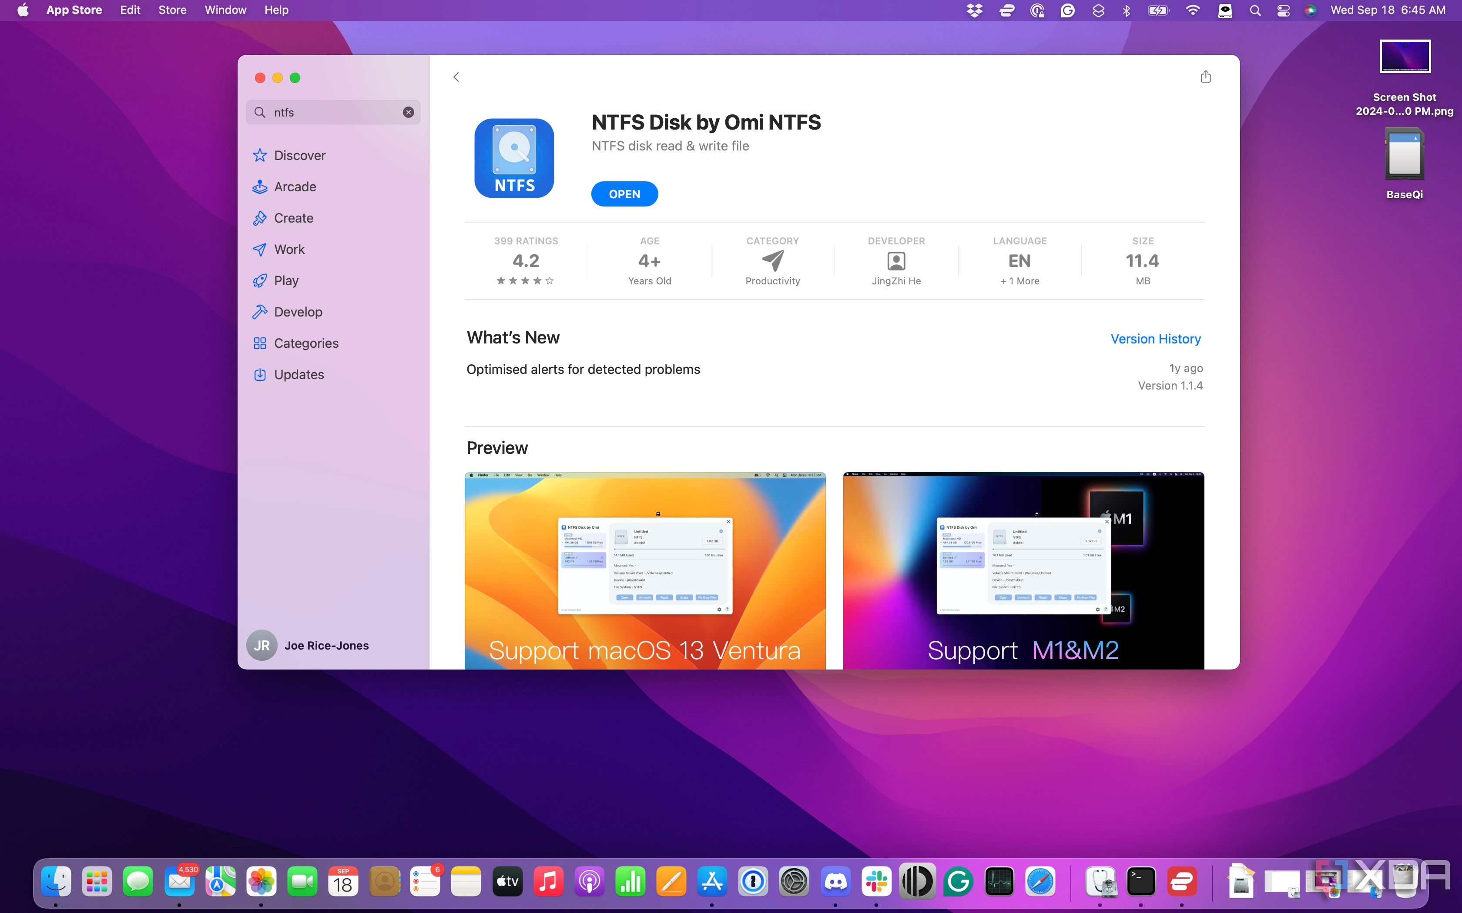This screenshot has width=1462, height=913.
Task: Click the NTFS disk menu bar icon
Action: [1224, 10]
